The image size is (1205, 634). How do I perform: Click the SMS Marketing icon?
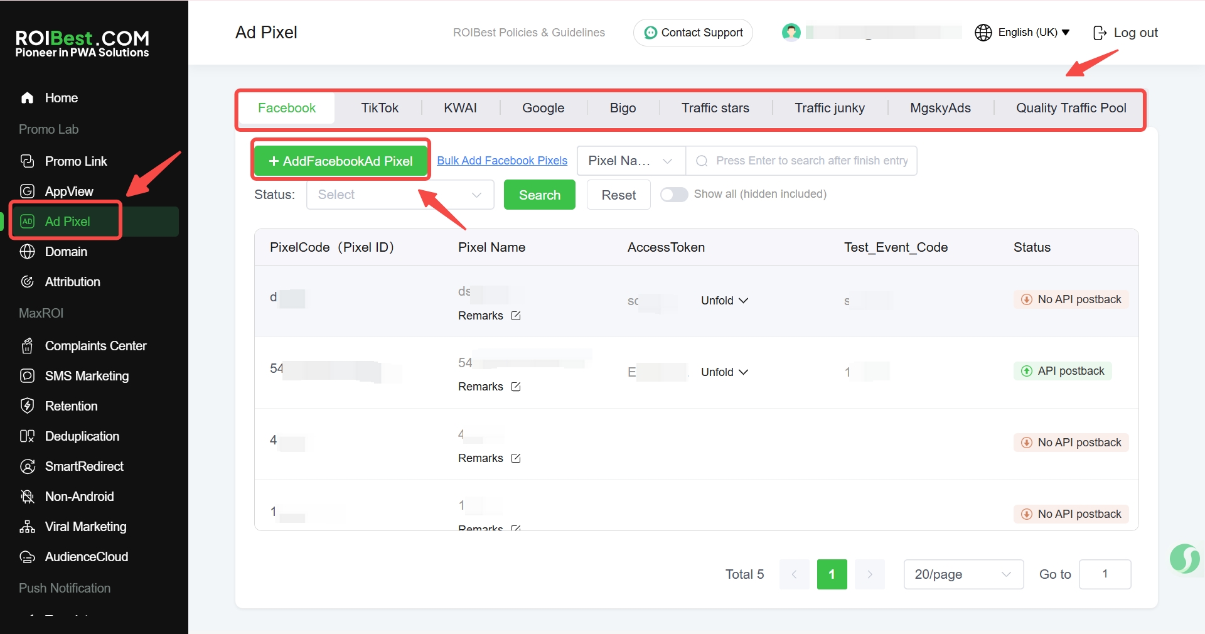[27, 376]
